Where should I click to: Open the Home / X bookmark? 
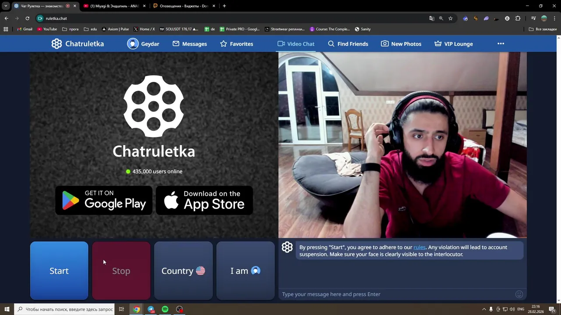coord(144,29)
